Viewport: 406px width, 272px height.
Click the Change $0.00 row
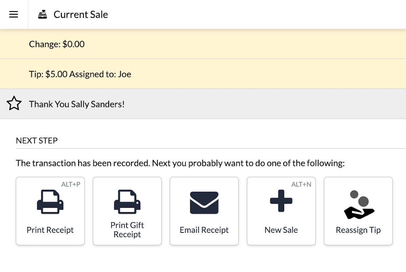coord(203,44)
